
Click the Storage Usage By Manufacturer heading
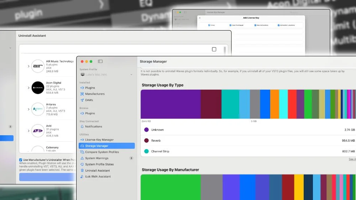click(170, 170)
